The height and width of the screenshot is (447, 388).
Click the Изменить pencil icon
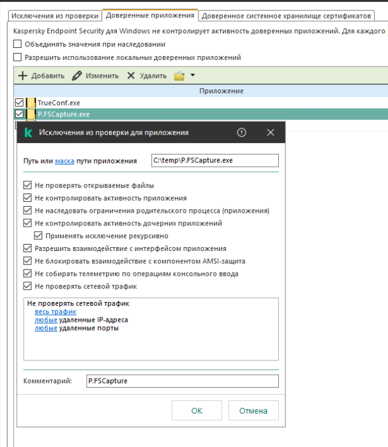(77, 75)
